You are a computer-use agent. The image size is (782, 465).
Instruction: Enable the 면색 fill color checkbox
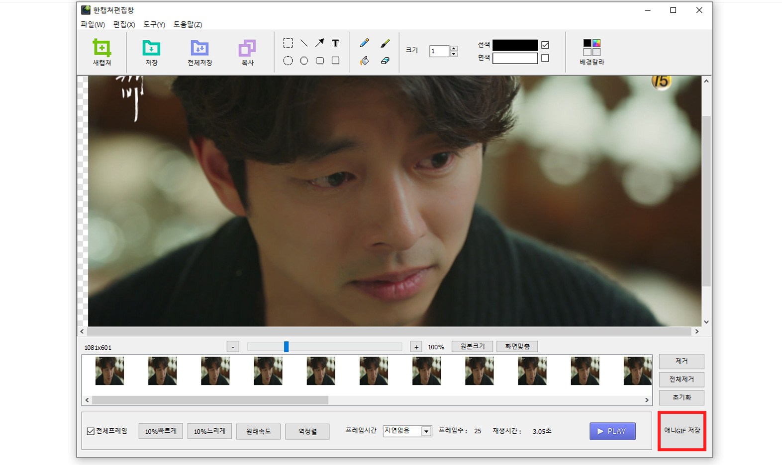[x=545, y=58]
